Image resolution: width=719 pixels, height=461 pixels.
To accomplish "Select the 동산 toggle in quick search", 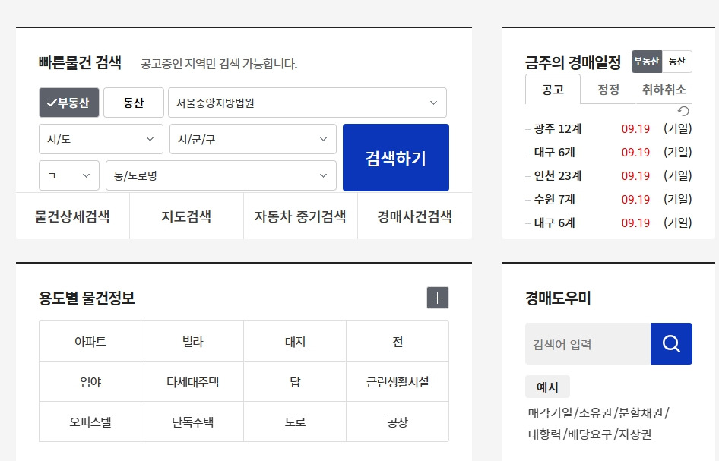I will click(134, 103).
